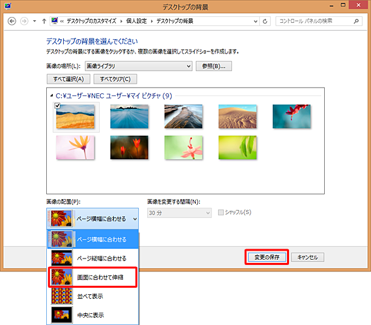This screenshot has height=325, width=371.
Task: Choose 中央に表示 center option
Action: click(92, 315)
